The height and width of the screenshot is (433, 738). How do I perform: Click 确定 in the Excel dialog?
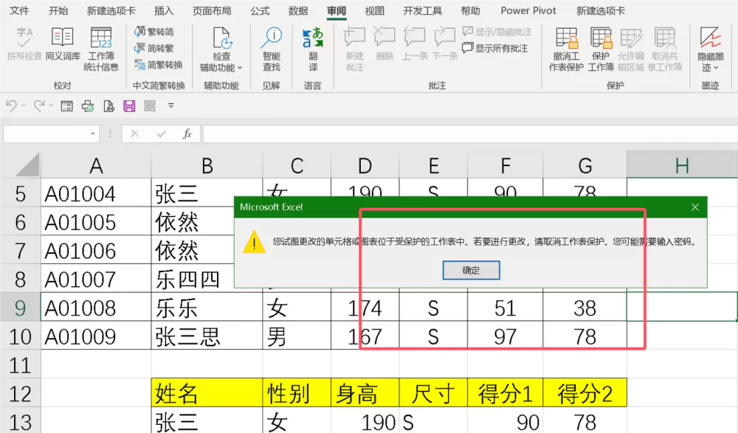(x=471, y=270)
